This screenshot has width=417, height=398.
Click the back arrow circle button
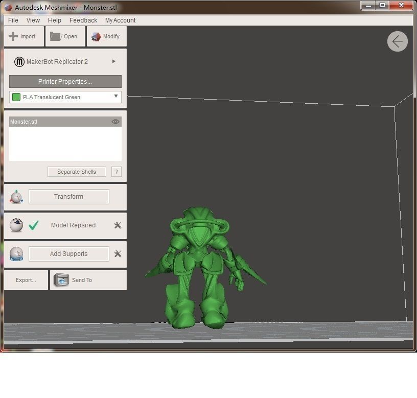[397, 42]
